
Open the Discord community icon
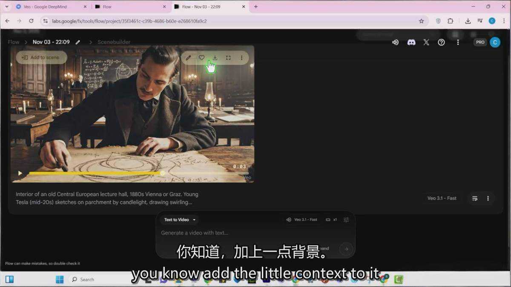pyautogui.click(x=411, y=42)
